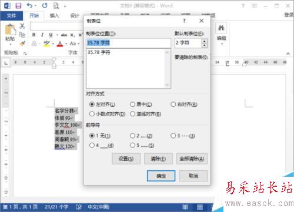Click the tab selector L icon by ruler

tap(6, 63)
